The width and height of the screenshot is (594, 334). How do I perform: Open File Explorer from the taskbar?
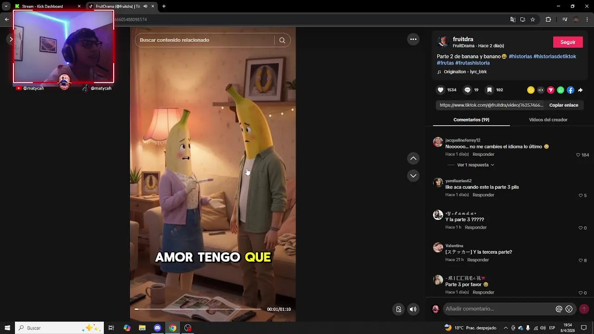click(x=142, y=328)
